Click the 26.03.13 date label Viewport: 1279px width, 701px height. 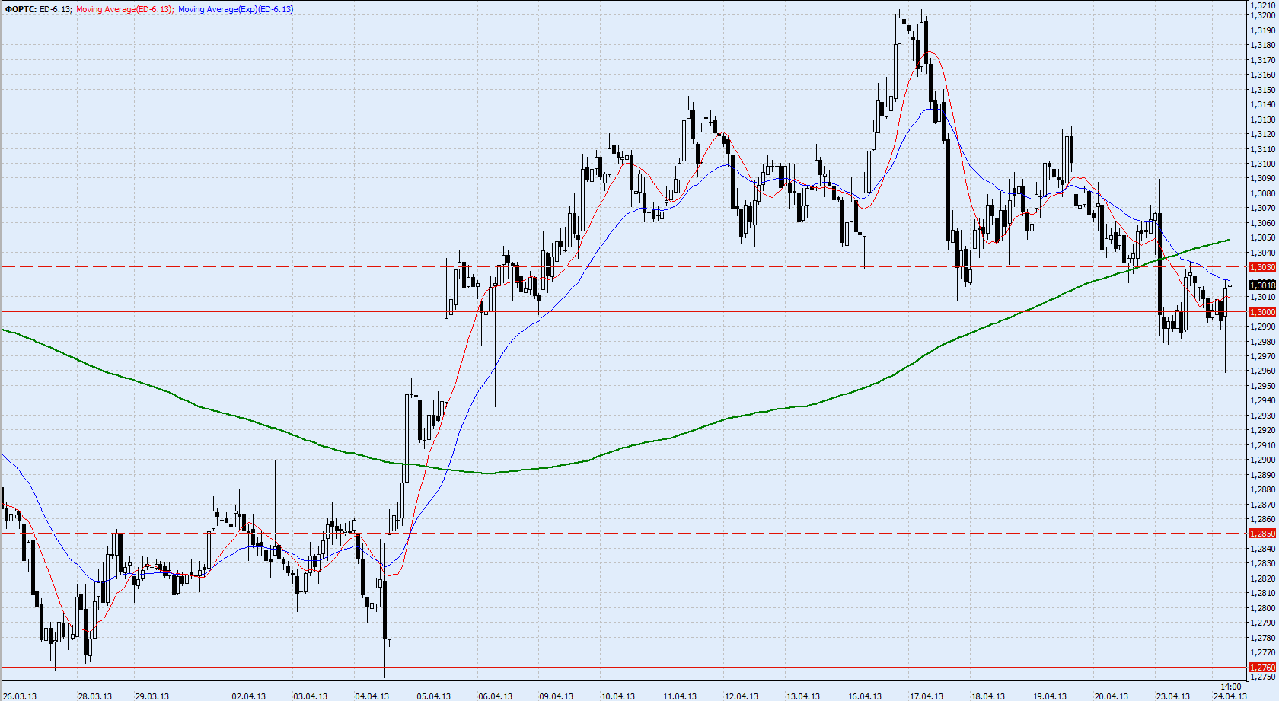point(19,696)
